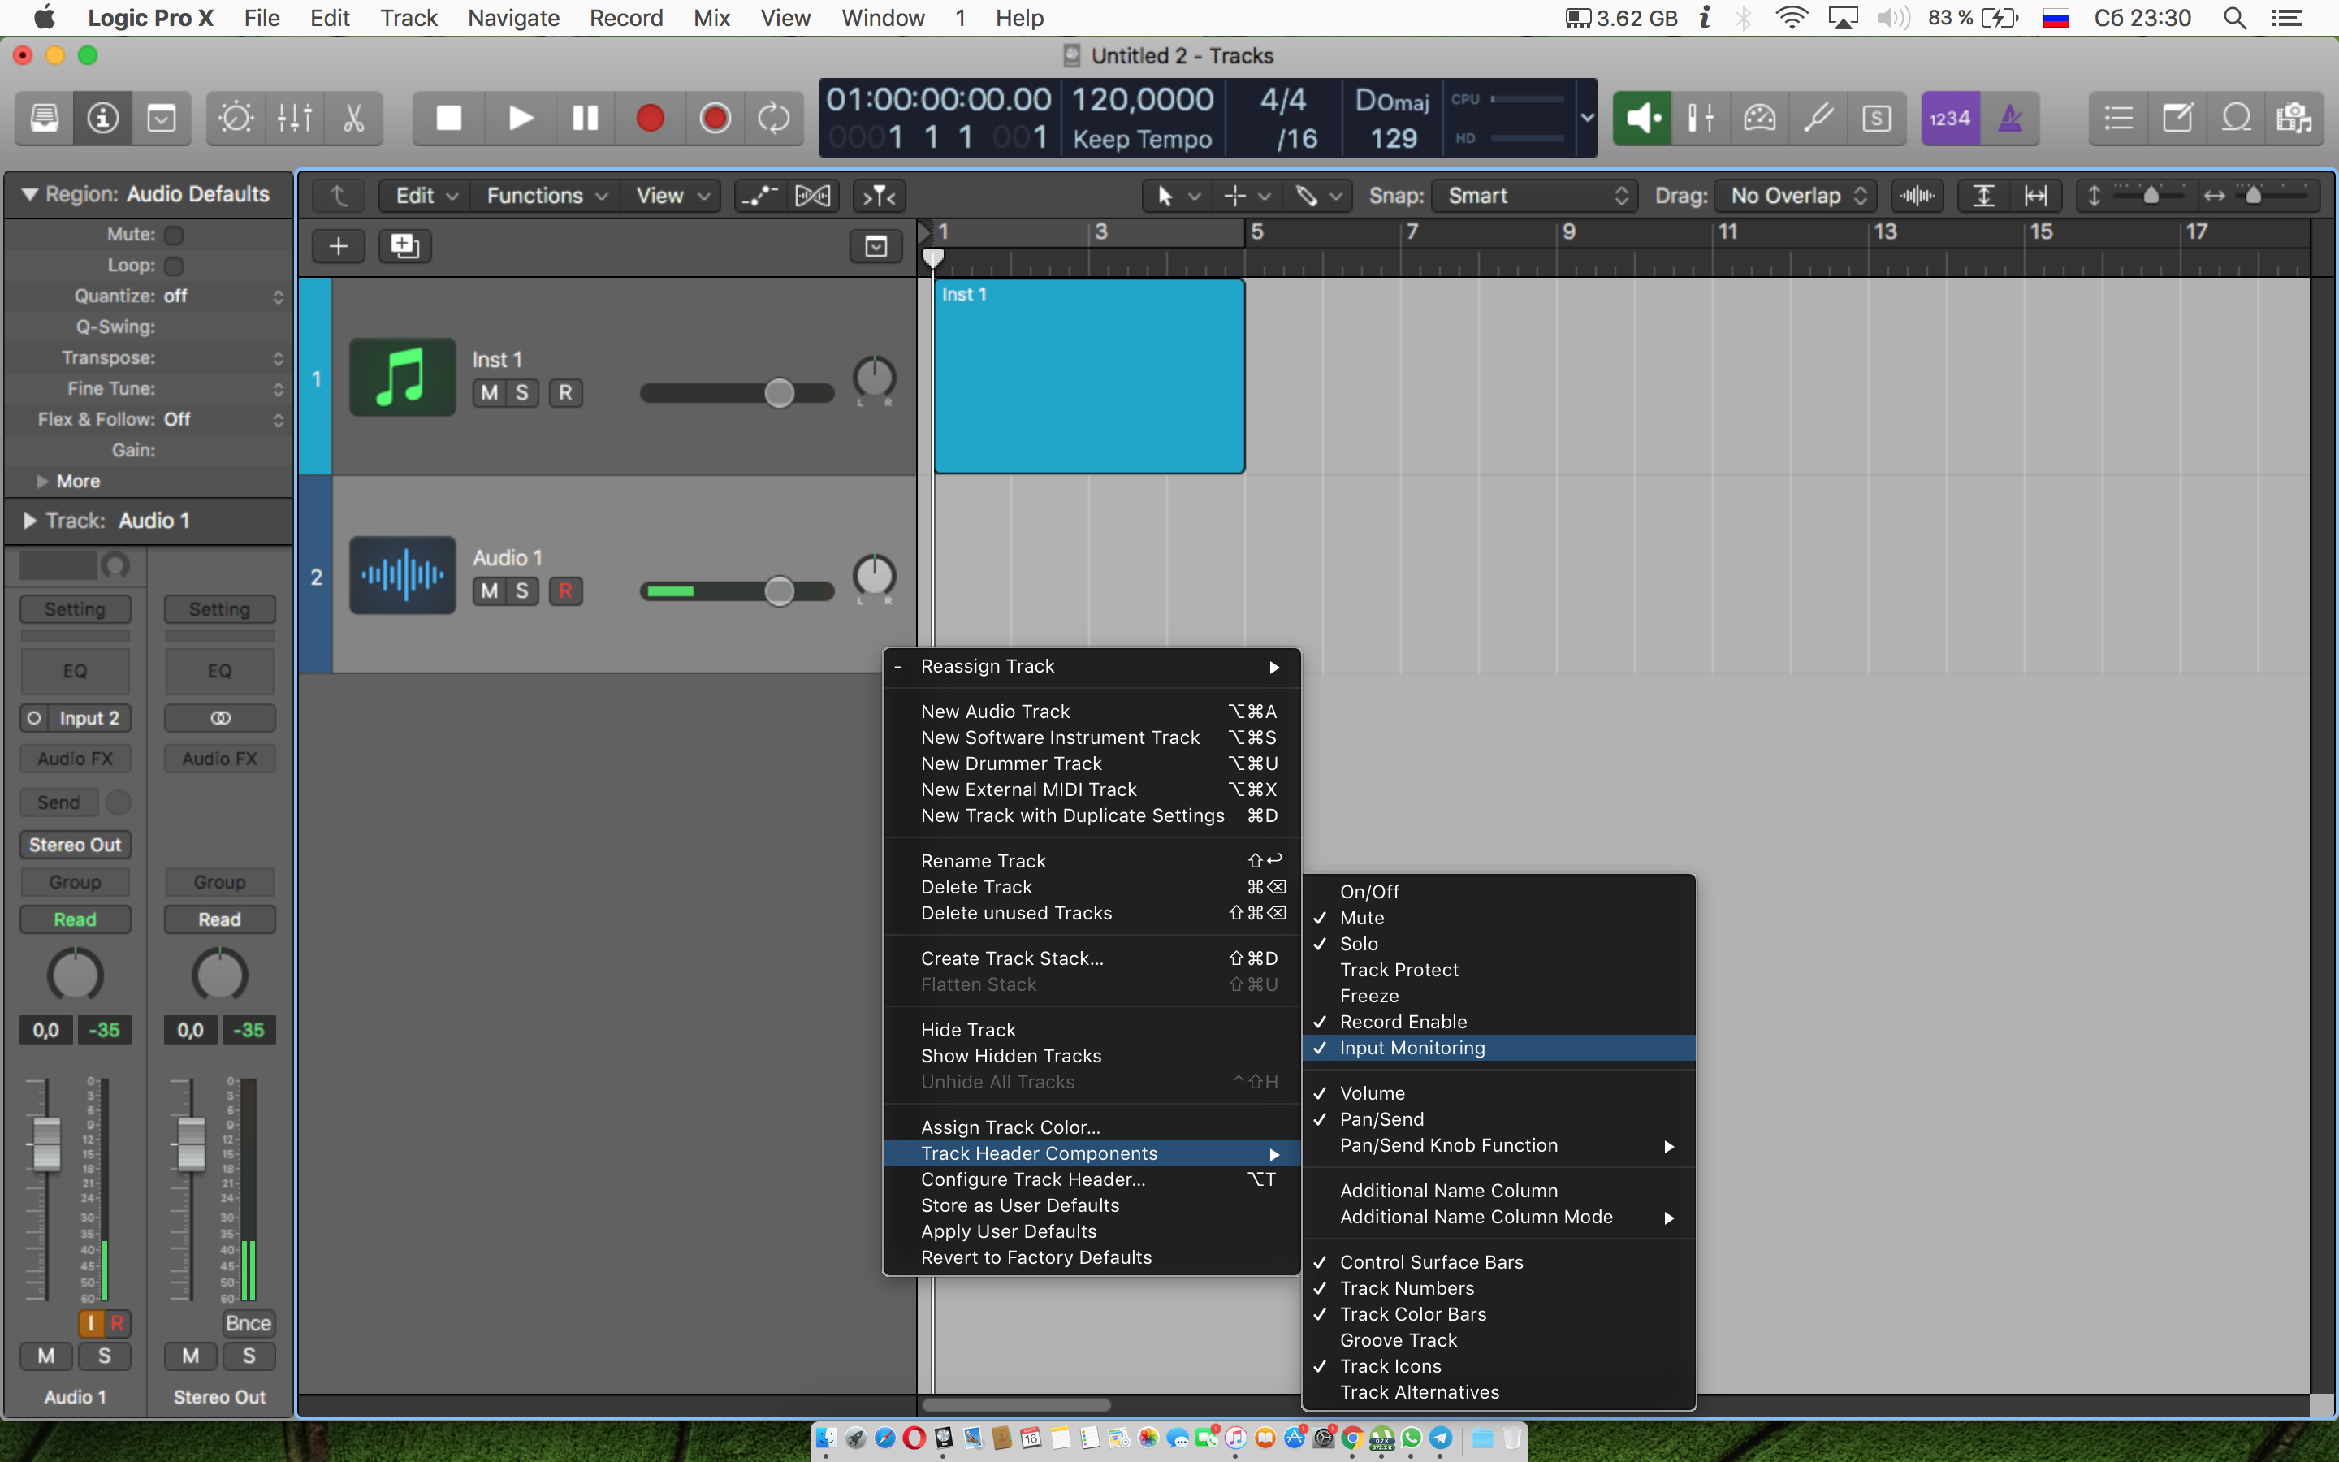Screen dimensions: 2339x1462
Task: Select Configure Track Header… item
Action: point(1092,1179)
